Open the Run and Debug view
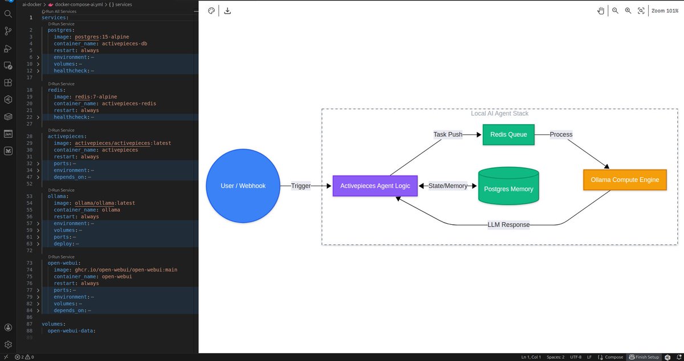 click(8, 48)
